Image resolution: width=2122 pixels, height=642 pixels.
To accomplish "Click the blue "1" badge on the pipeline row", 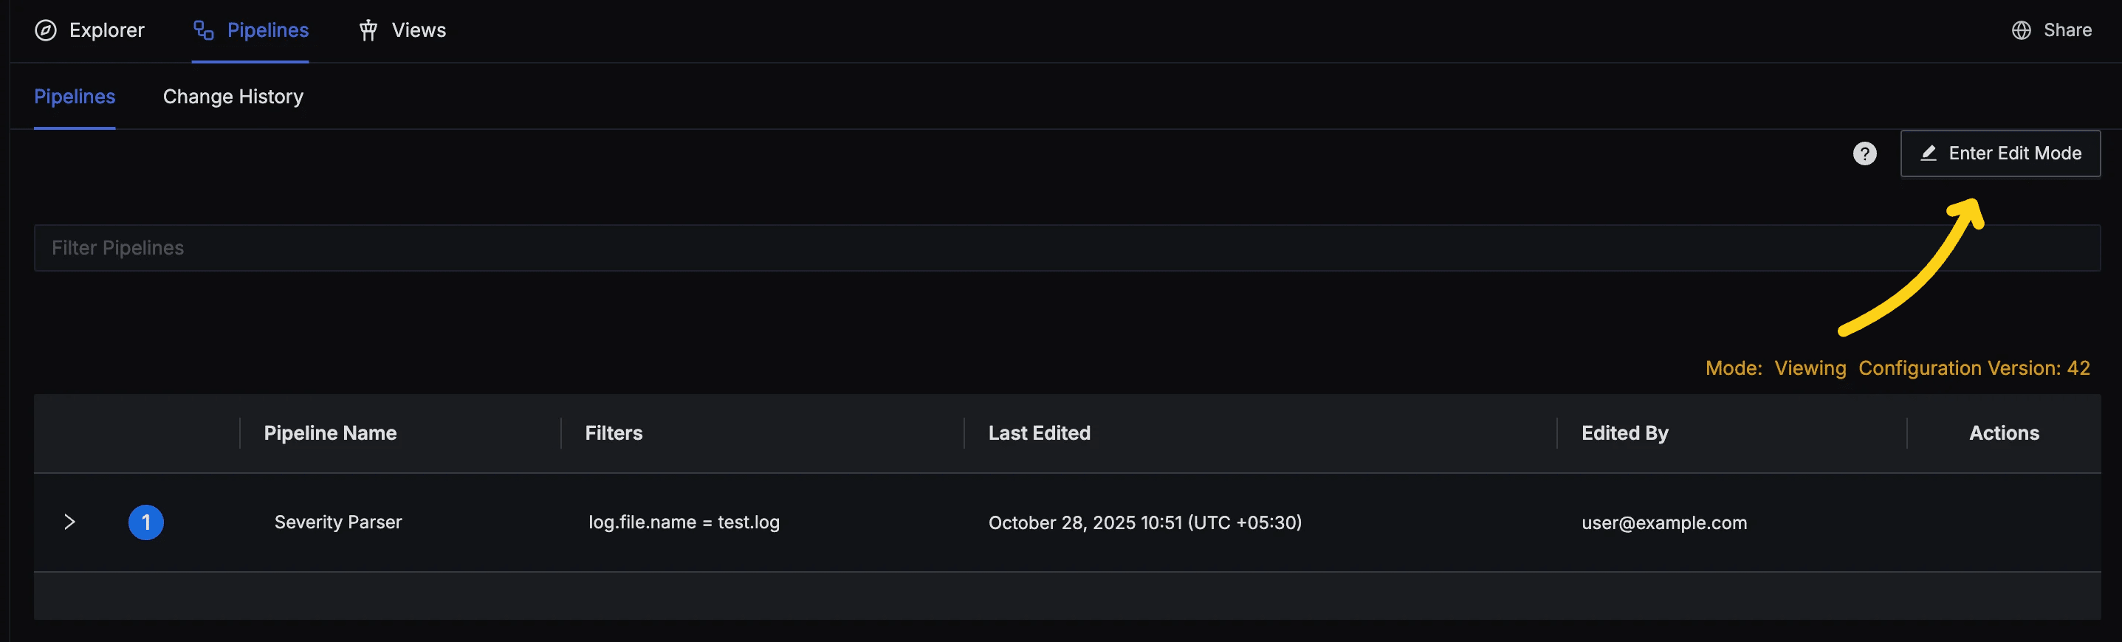I will [145, 522].
